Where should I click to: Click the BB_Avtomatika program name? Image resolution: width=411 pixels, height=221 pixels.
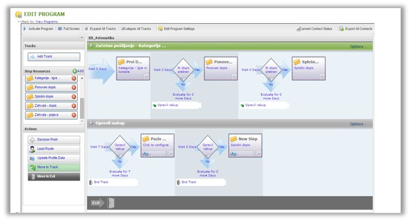click(x=101, y=38)
